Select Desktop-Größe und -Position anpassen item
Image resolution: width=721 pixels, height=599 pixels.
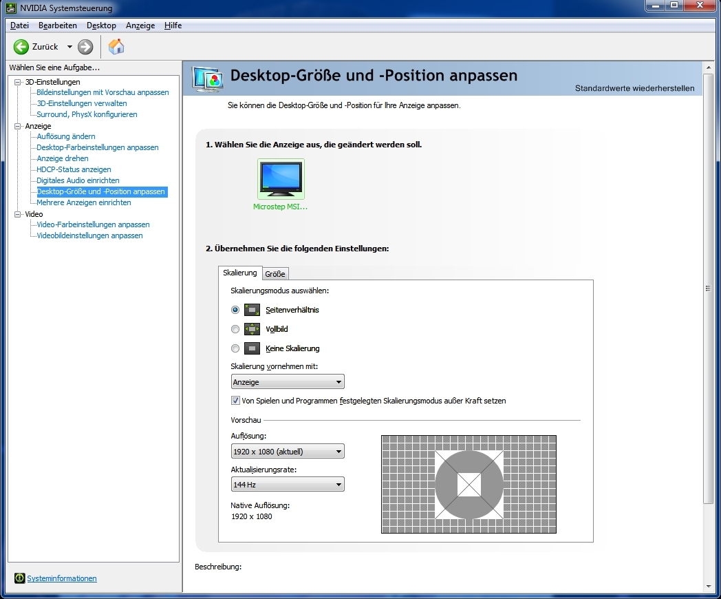click(x=102, y=191)
